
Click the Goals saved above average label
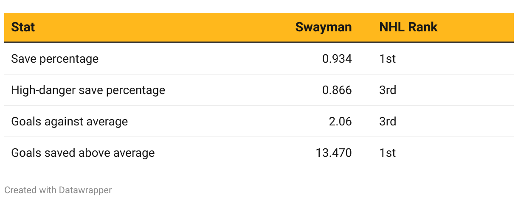pos(83,153)
